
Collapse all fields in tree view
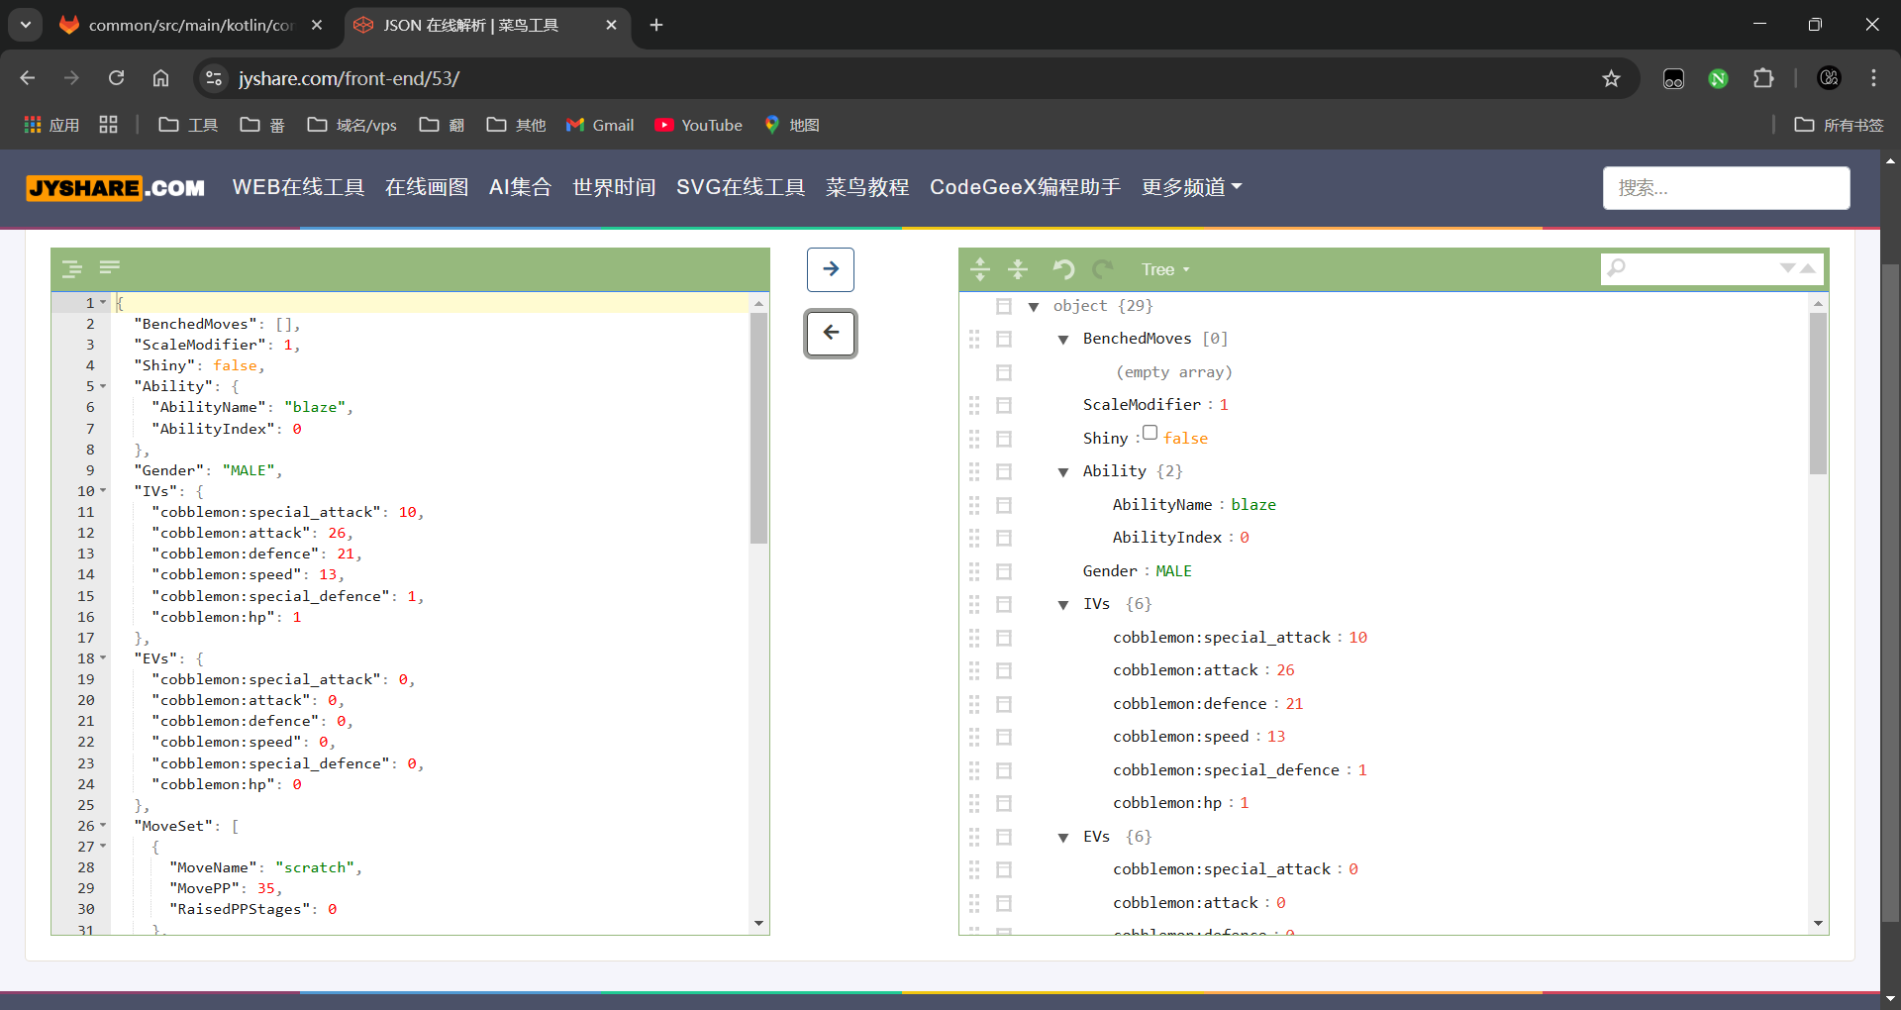1018,269
